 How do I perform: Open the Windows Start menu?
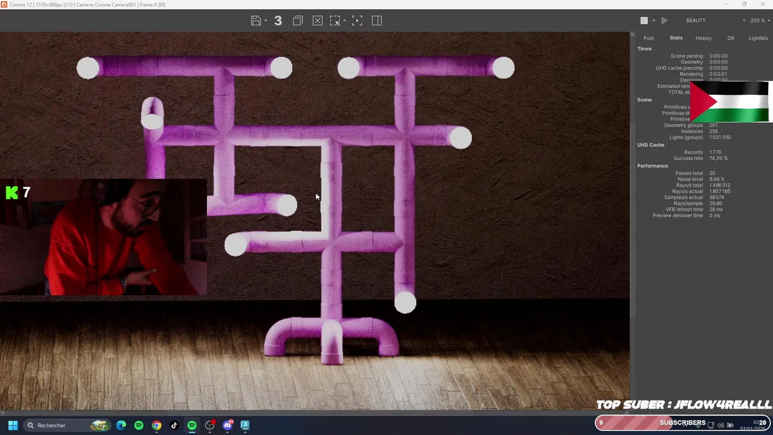tap(13, 425)
